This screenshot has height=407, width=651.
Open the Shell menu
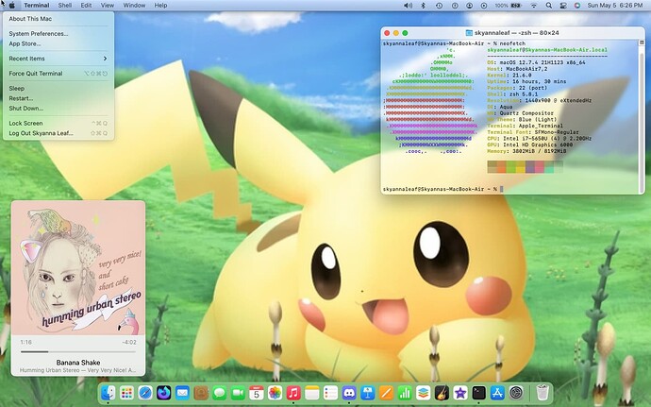pyautogui.click(x=65, y=6)
